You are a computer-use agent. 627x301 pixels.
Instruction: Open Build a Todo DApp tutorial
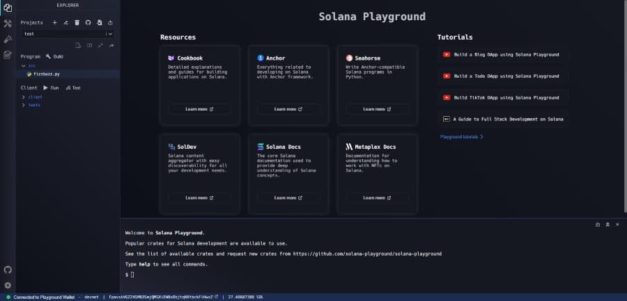coord(504,76)
